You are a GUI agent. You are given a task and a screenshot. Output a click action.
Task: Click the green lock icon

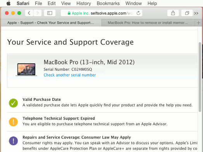pos(69,13)
